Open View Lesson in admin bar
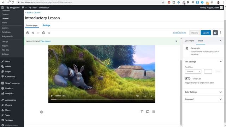 point(44,8)
